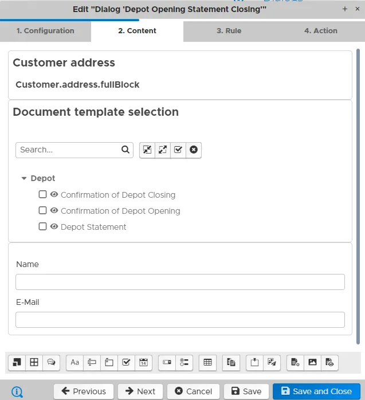Click into the E-Mail input field
365x400 pixels.
(x=180, y=320)
